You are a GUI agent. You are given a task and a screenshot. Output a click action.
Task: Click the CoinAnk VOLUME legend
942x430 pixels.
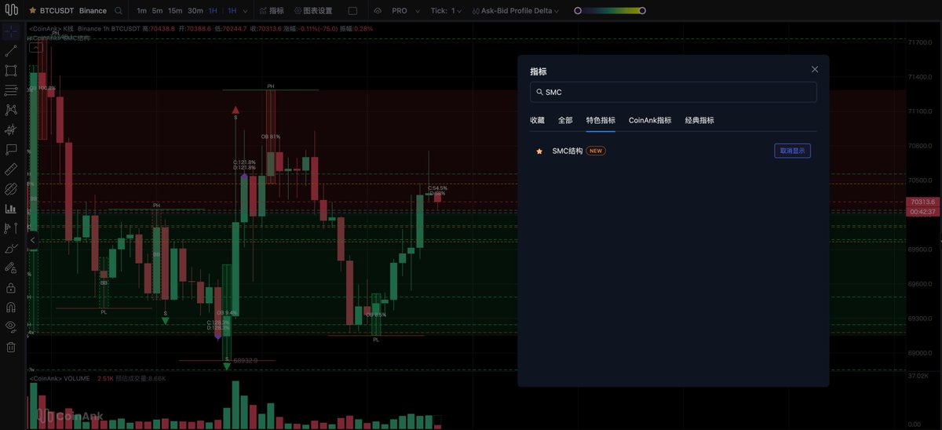61,378
